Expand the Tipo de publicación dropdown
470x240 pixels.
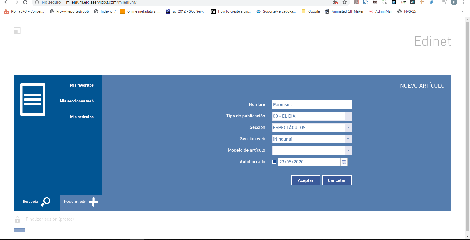tap(348, 116)
